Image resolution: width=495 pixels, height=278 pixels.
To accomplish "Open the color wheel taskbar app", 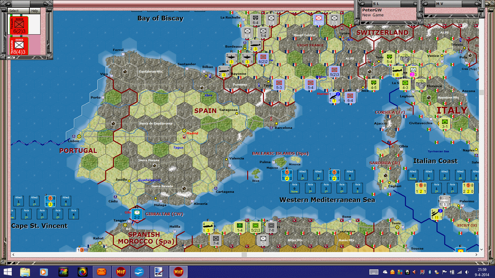I will point(83,272).
